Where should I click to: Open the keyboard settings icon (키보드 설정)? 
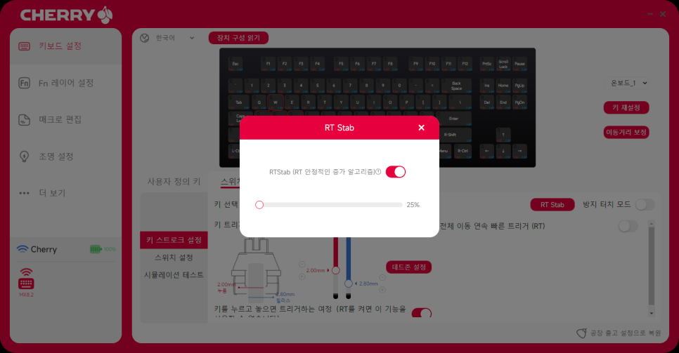24,46
